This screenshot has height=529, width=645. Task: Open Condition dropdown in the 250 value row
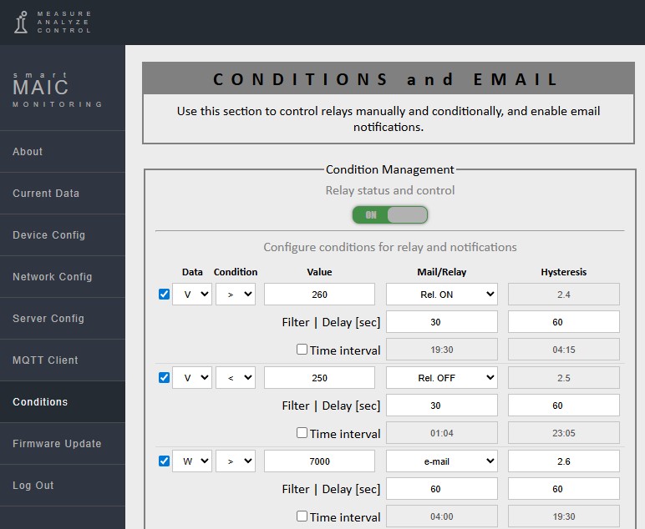click(236, 377)
